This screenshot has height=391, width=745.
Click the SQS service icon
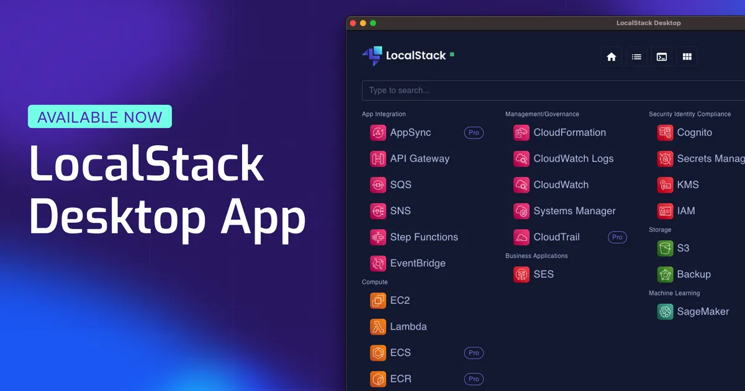[x=378, y=185]
